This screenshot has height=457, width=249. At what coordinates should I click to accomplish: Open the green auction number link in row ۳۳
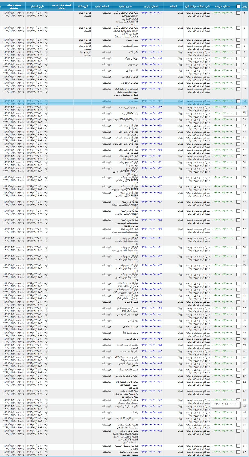[x=223, y=229]
